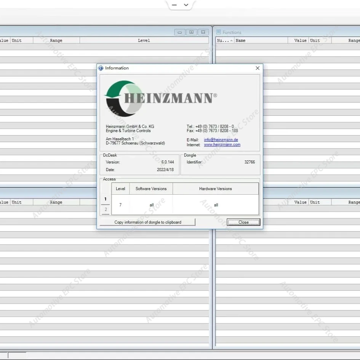Click Unit column header in bottom-right window

click(x=320, y=202)
